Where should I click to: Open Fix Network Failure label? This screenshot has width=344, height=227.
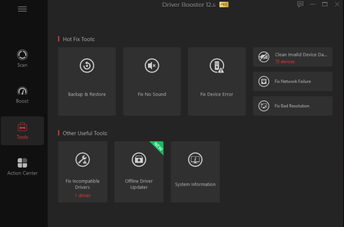pos(292,81)
